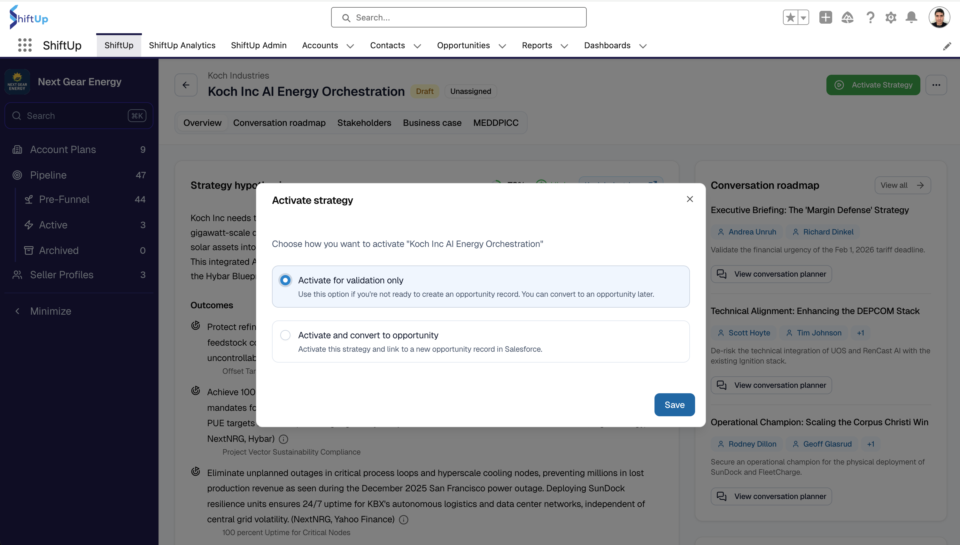Click the edit navigation pencil icon

point(947,46)
